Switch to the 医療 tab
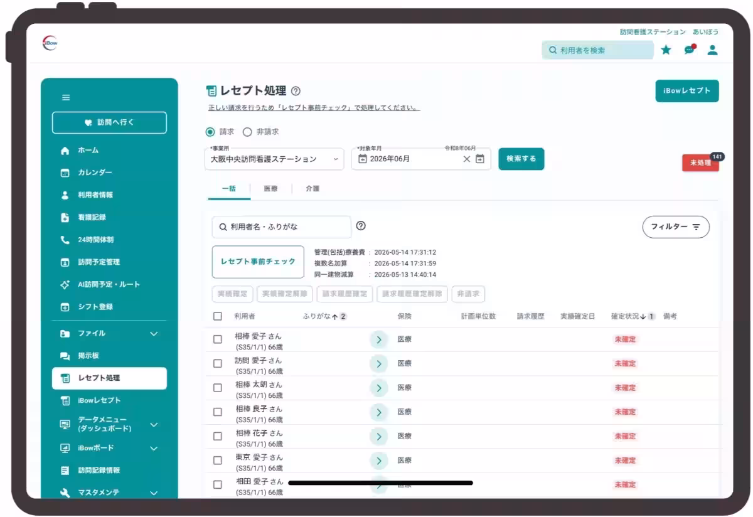This screenshot has height=517, width=753. tap(270, 189)
